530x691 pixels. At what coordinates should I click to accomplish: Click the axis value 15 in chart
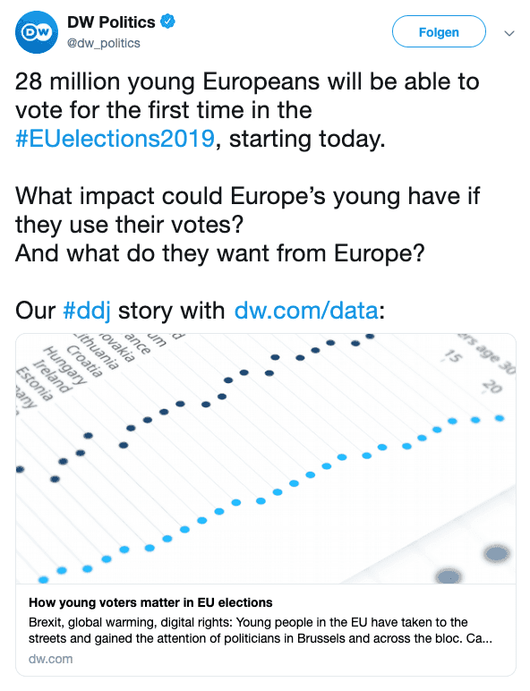tap(453, 355)
